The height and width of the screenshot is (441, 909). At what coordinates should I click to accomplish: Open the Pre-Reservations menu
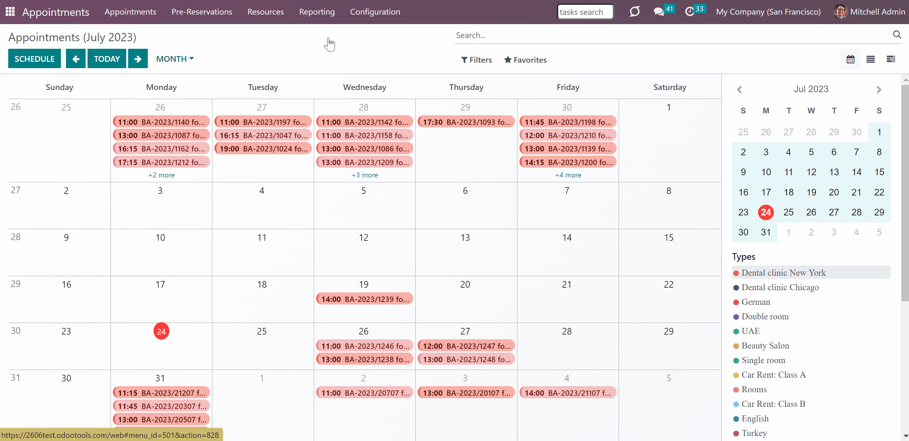[201, 12]
